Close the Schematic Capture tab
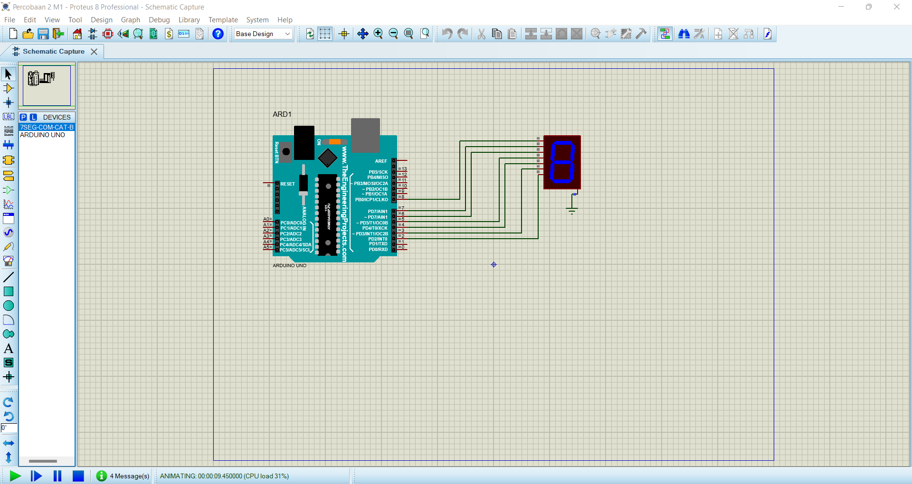This screenshot has width=912, height=484. tap(94, 52)
